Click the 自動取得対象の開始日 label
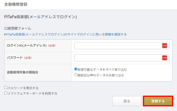Image resolution: width=177 pixels, height=111 pixels. pyautogui.click(x=23, y=72)
